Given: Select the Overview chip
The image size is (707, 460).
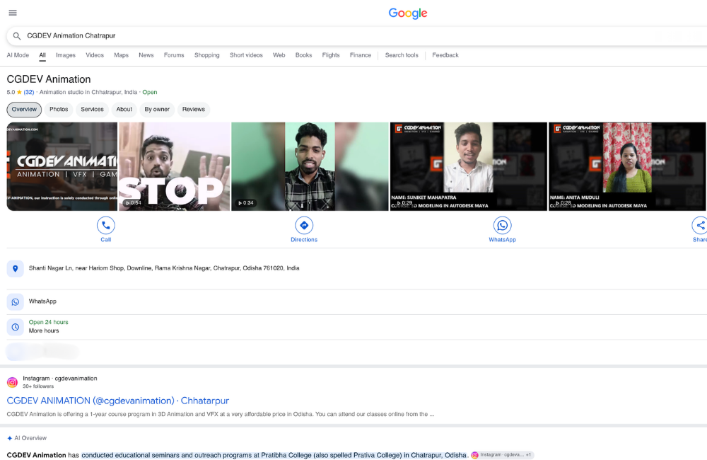Looking at the screenshot, I should tap(24, 109).
